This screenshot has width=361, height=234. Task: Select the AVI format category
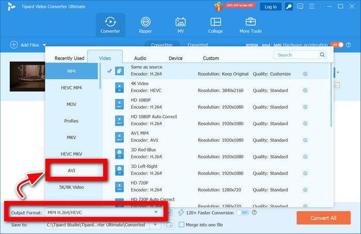click(71, 171)
